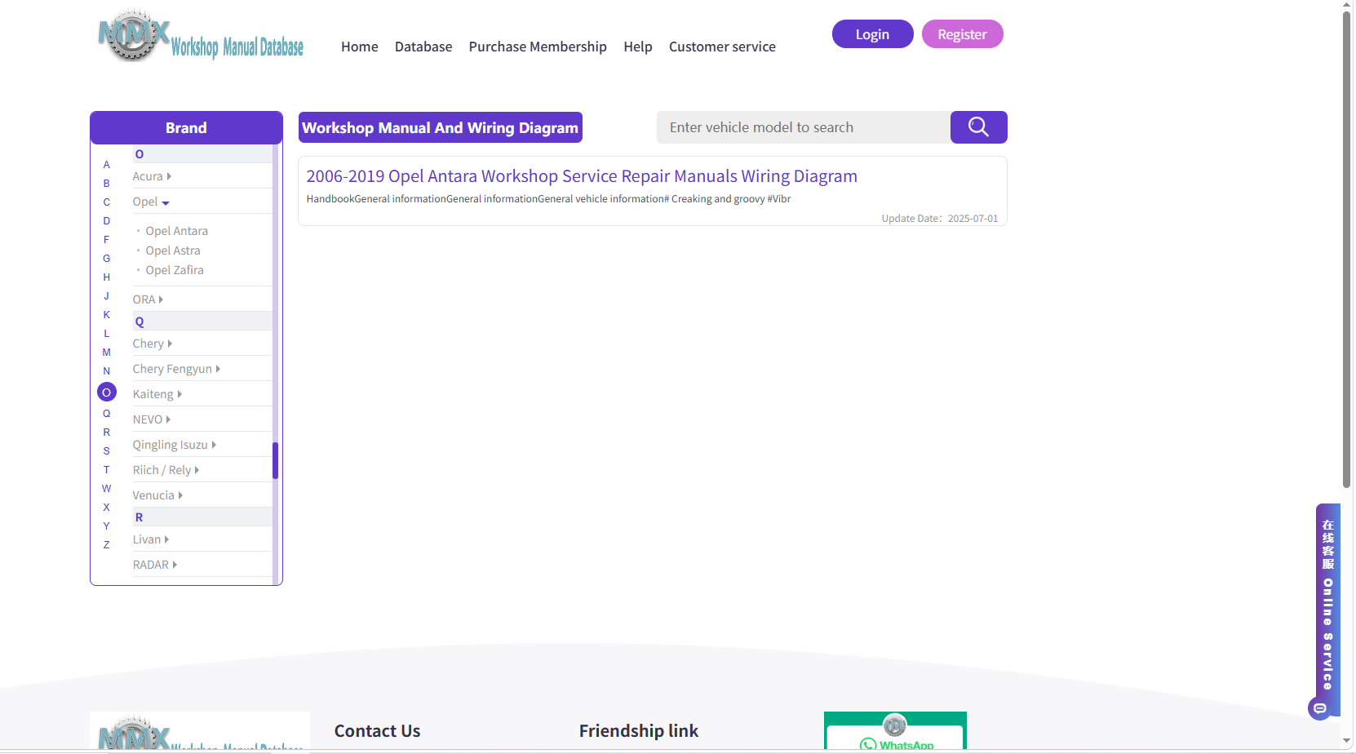Click the Brand panel header

[186, 127]
